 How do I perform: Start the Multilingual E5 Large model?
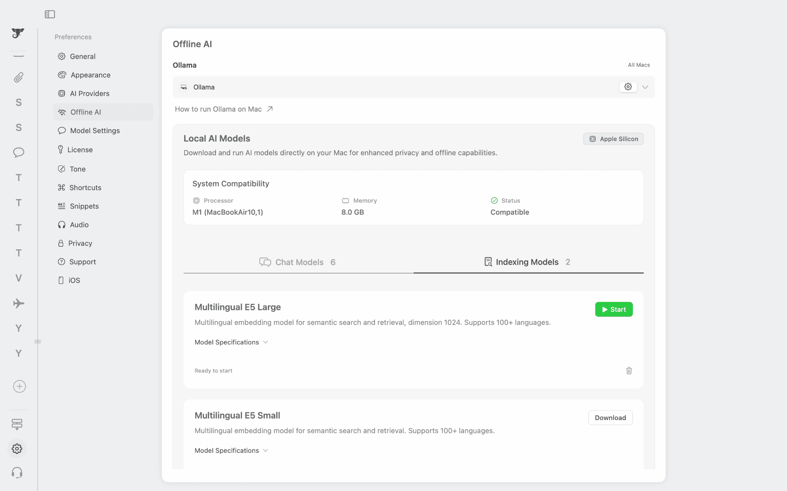pyautogui.click(x=614, y=309)
